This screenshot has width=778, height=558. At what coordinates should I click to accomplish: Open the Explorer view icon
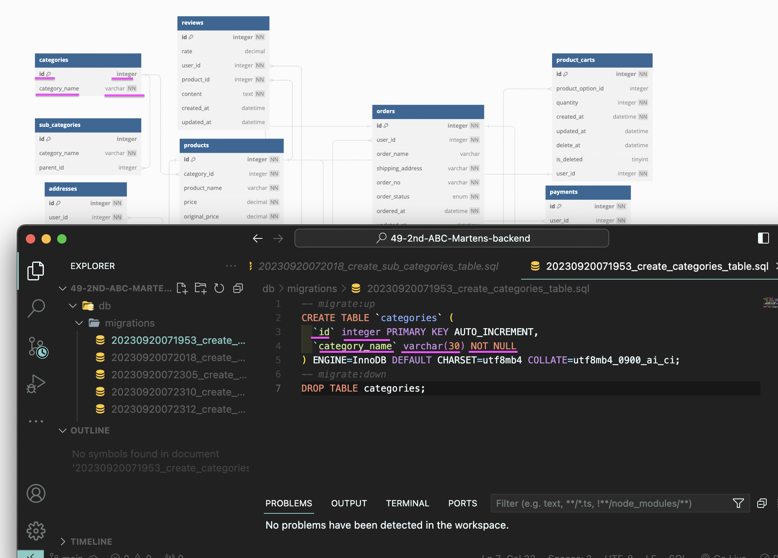tap(36, 271)
